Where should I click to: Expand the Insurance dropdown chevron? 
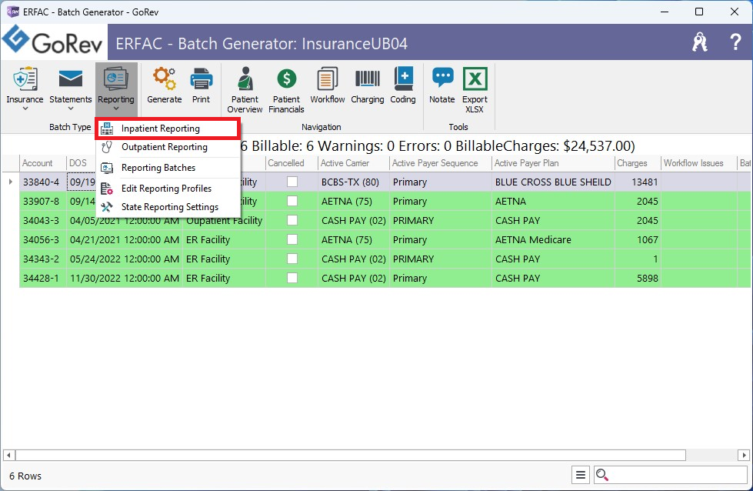pyautogui.click(x=25, y=109)
